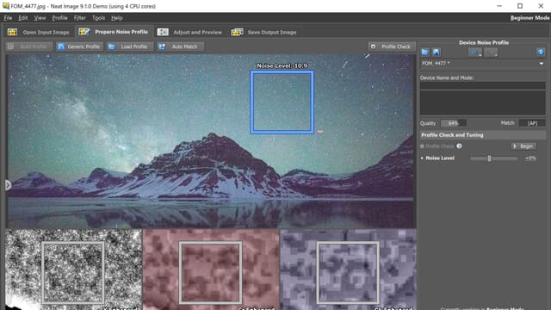Toggle the Noise Level bullet
Image resolution: width=551 pixels, height=310 pixels.
pyautogui.click(x=422, y=158)
